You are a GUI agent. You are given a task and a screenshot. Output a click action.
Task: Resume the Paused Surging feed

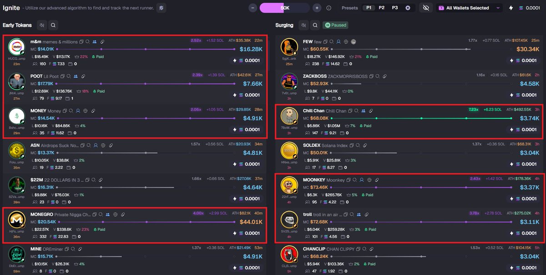pos(336,25)
